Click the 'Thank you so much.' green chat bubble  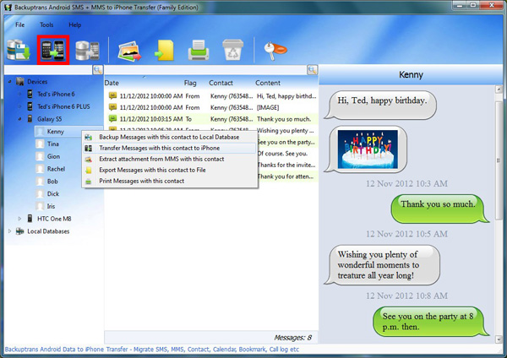(440, 209)
